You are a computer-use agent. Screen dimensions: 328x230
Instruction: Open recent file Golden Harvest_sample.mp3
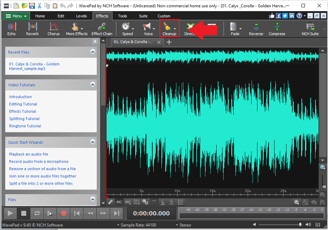pyautogui.click(x=34, y=66)
